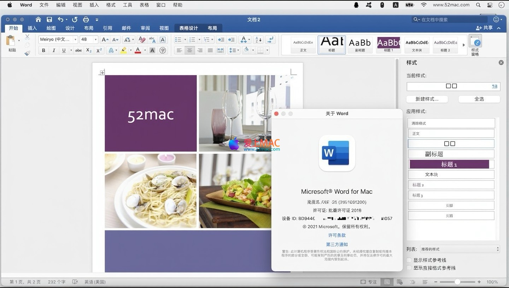This screenshot has width=509, height=288.
Task: Enable the 显示样式参考线 checkbox
Action: (409, 260)
